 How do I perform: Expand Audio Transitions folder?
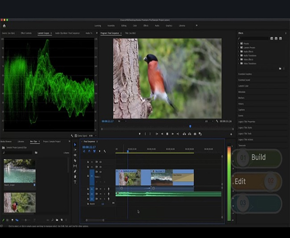[x=238, y=55]
